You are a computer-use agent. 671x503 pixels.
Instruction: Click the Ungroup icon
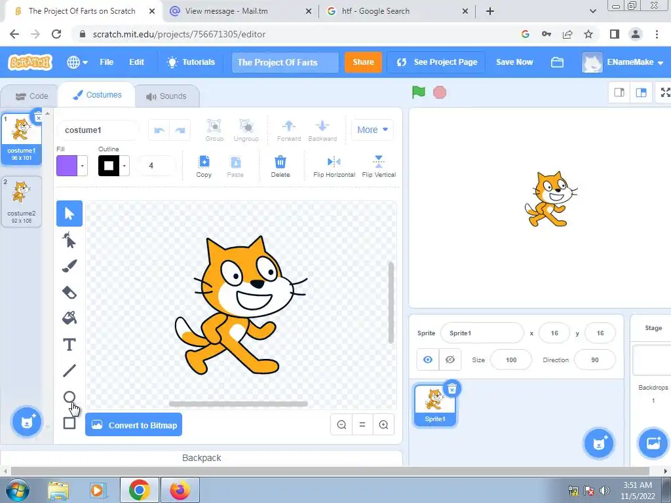(x=246, y=130)
